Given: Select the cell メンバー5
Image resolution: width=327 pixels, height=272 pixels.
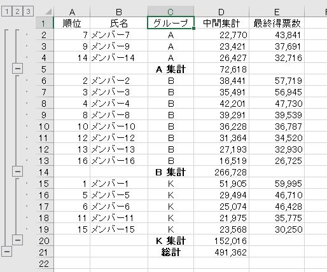Looking at the screenshot, I should [x=119, y=194].
